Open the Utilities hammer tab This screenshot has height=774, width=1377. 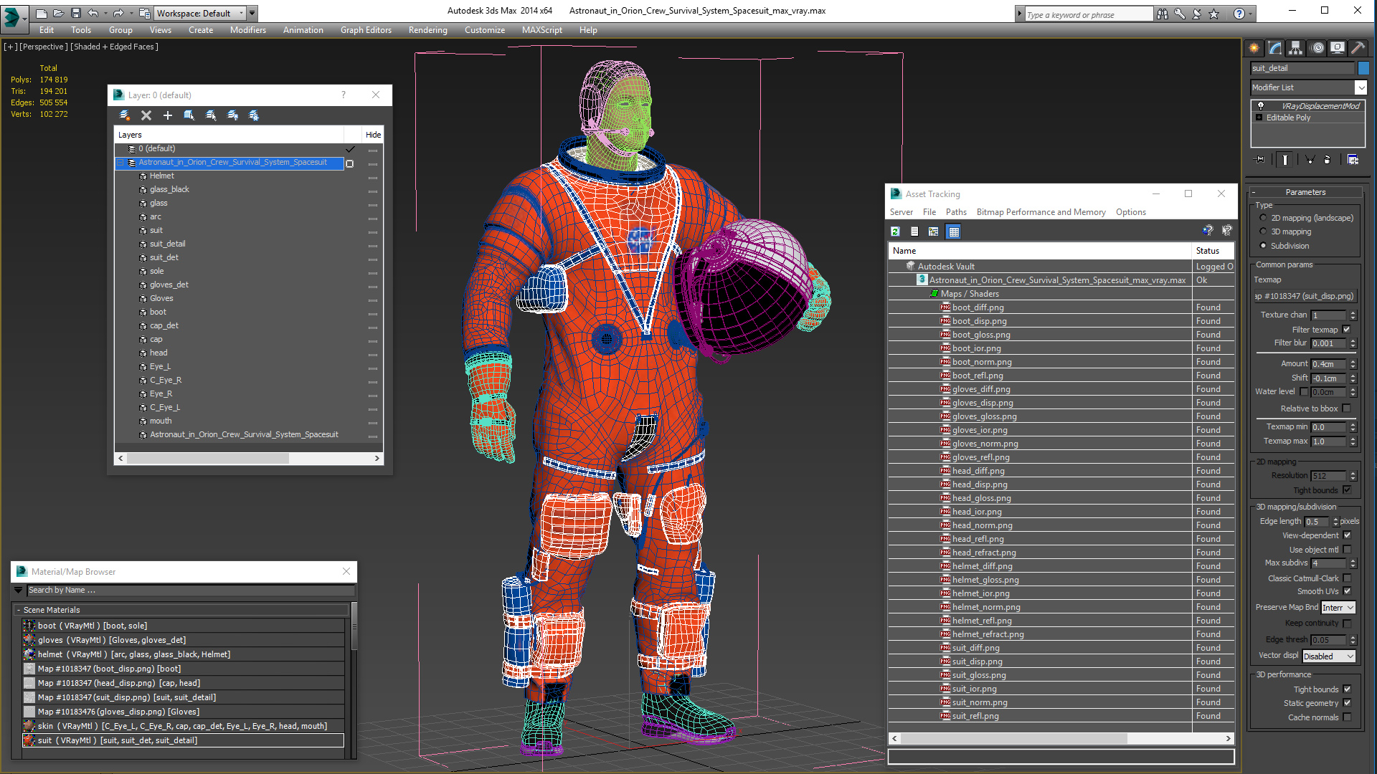coord(1357,48)
